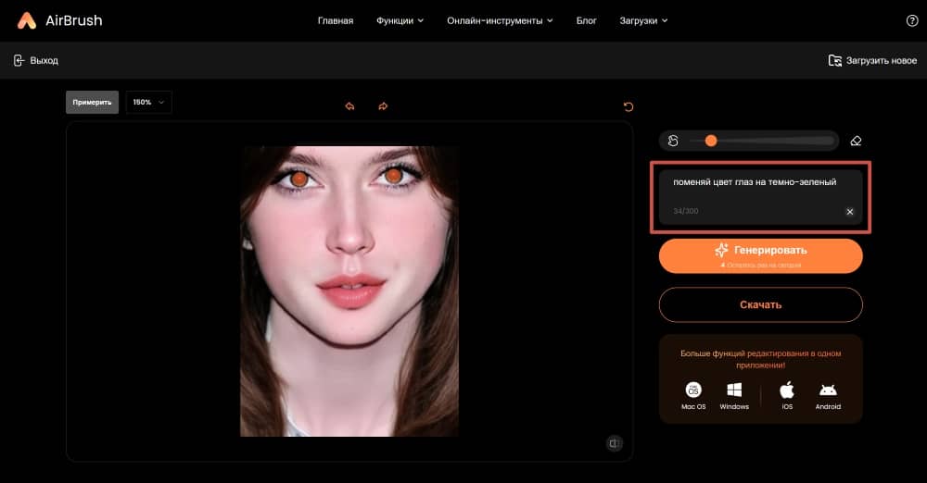This screenshot has height=483, width=927.
Task: Click the exit door icon
Action: [x=19, y=60]
